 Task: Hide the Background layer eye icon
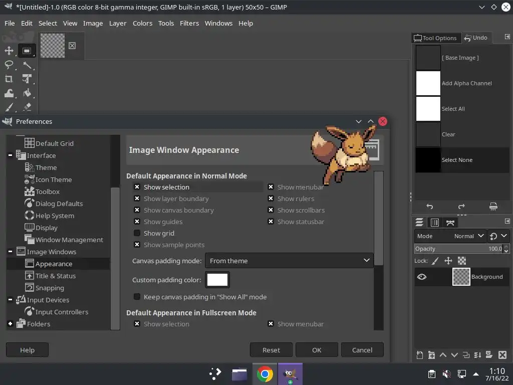coord(422,277)
